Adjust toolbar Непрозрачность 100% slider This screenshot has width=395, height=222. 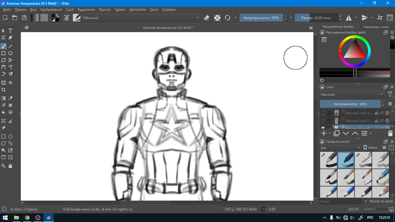[x=261, y=18]
